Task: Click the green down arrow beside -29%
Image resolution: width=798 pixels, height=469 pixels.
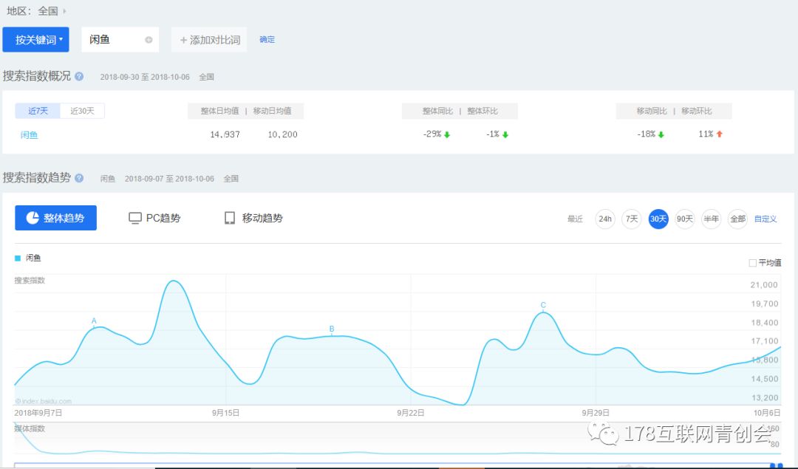Action: [x=446, y=133]
